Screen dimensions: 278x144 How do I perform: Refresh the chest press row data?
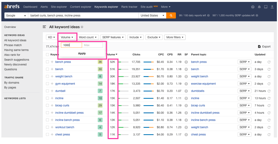click(x=269, y=135)
